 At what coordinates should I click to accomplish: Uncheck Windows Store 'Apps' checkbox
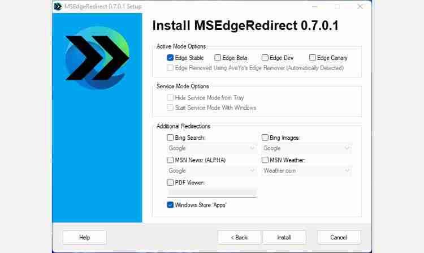click(x=170, y=205)
